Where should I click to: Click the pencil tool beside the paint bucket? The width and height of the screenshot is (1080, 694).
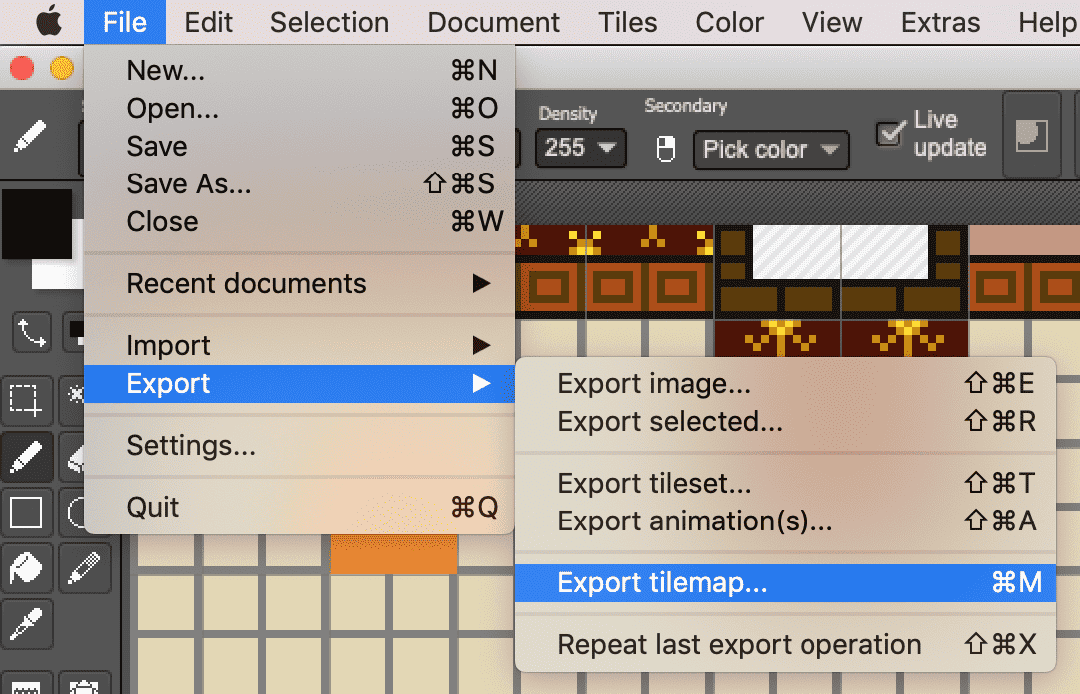click(x=84, y=568)
